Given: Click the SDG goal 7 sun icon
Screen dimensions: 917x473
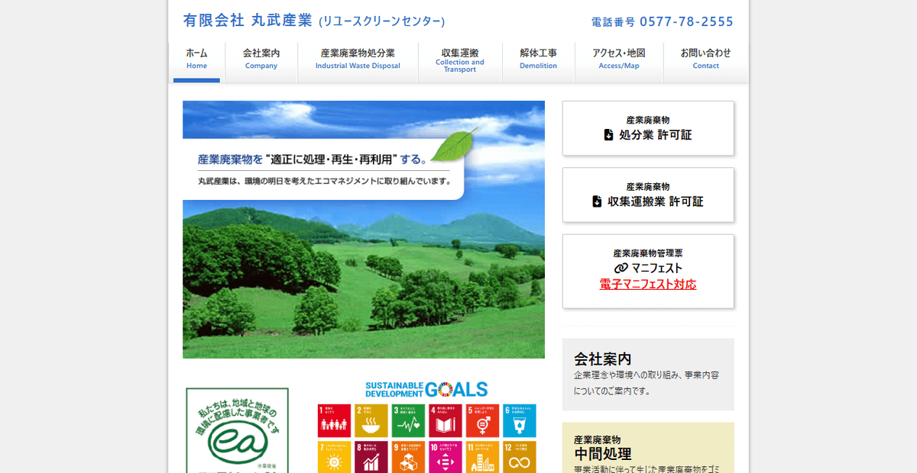Looking at the screenshot, I should [333, 459].
